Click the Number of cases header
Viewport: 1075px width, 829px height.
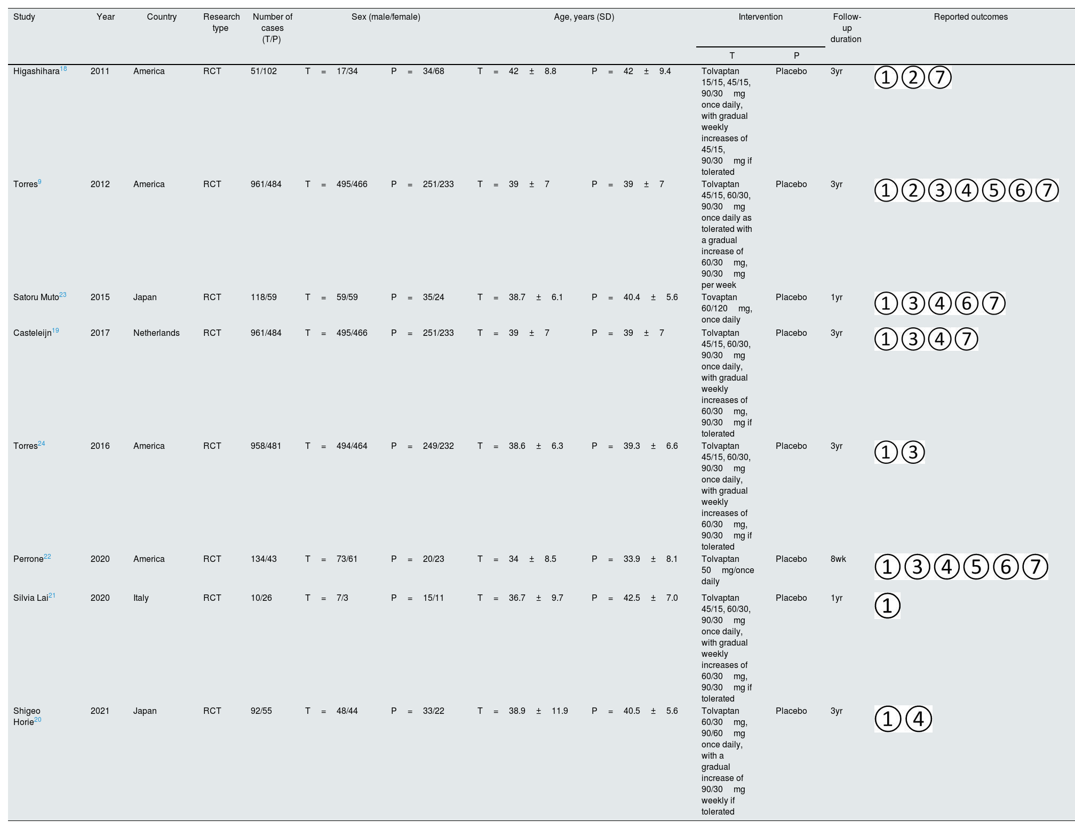[x=272, y=28]
